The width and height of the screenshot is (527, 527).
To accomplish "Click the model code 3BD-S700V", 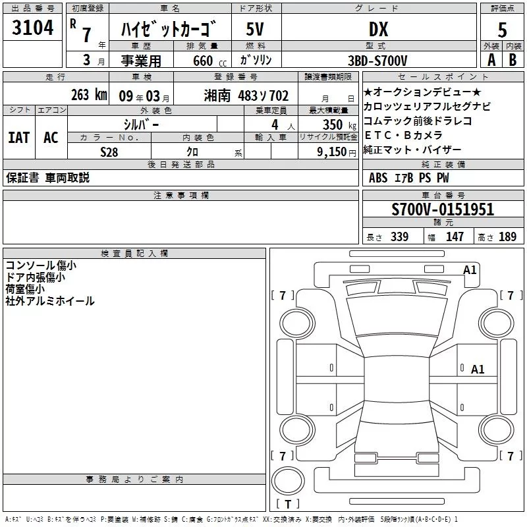I will tap(377, 60).
